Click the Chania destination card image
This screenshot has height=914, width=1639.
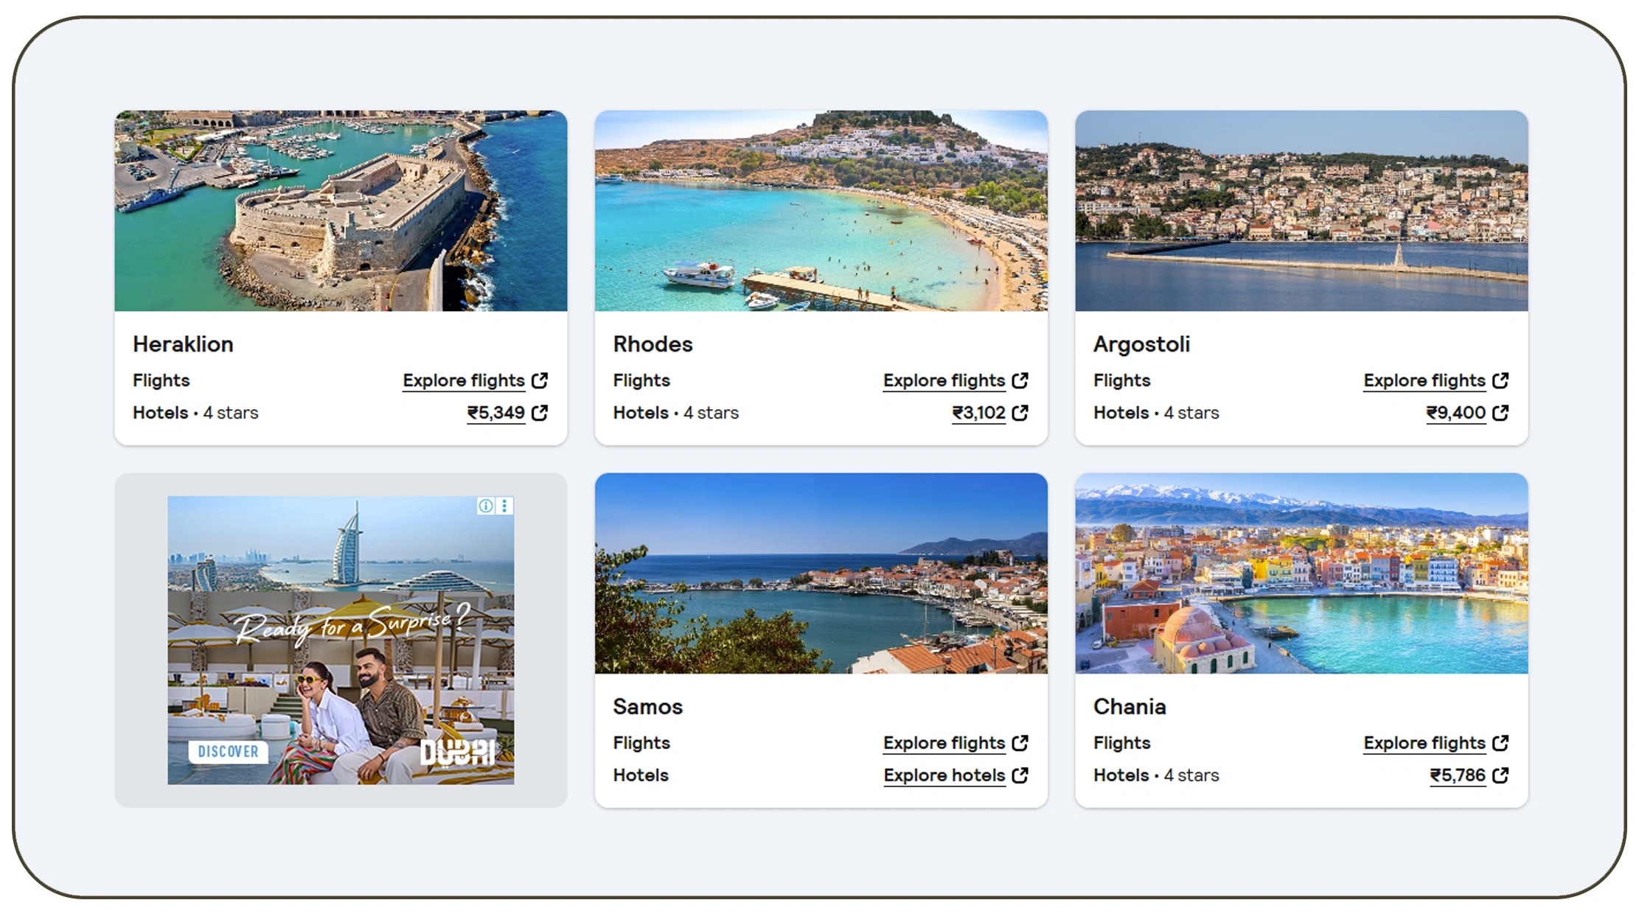[x=1301, y=574]
